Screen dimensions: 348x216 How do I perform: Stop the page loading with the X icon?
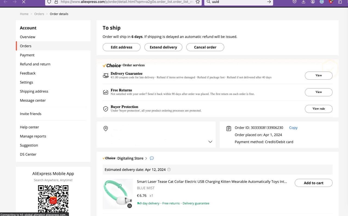[24, 2]
